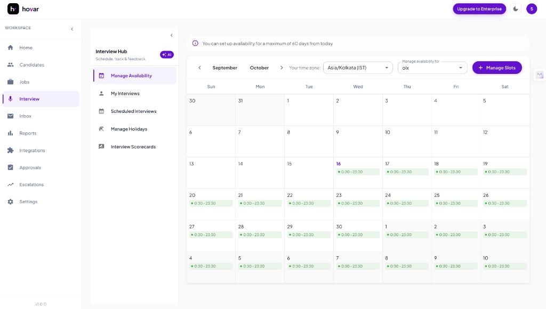Screen dimensions: 546x309
Task: Open the user avatar S menu
Action: [x=532, y=9]
